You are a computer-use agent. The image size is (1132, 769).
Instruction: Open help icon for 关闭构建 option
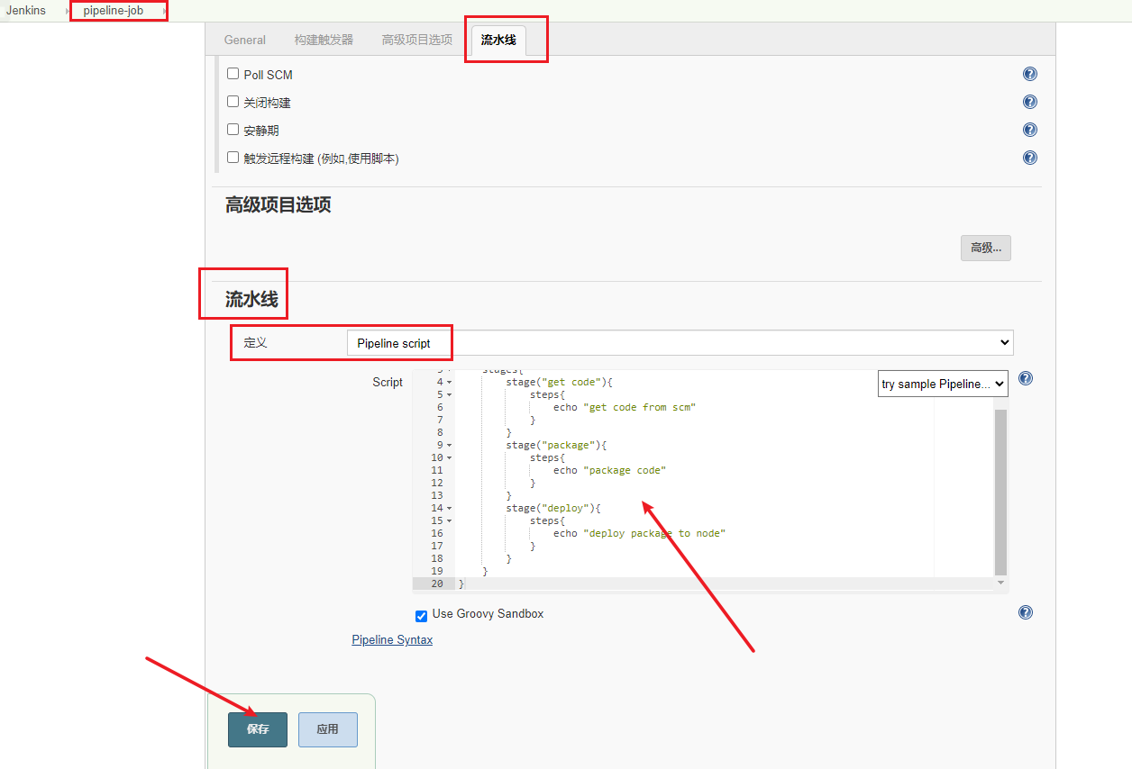[x=1030, y=102]
